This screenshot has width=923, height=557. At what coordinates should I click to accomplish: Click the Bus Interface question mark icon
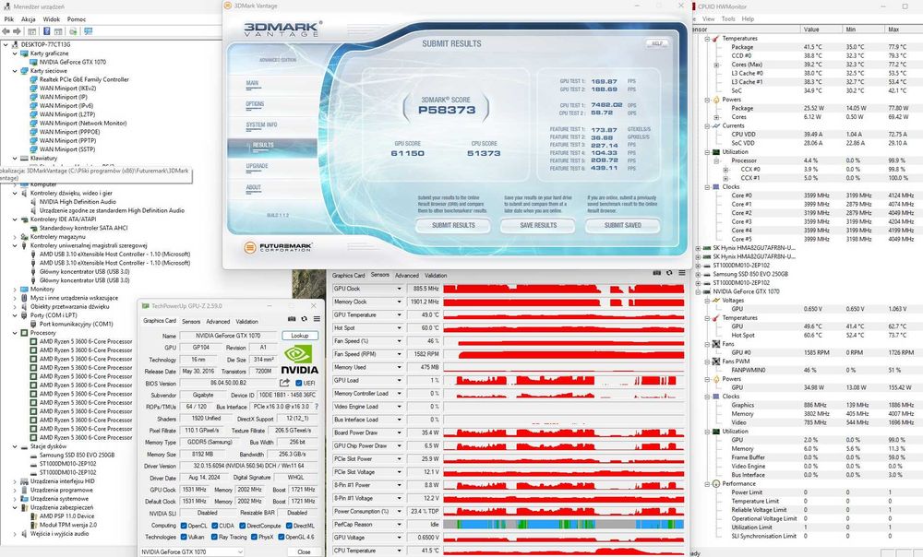317,407
